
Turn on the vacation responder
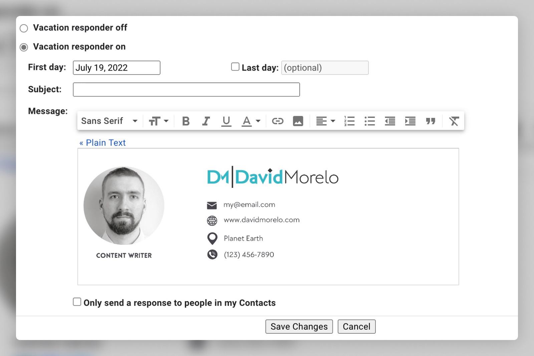24,47
